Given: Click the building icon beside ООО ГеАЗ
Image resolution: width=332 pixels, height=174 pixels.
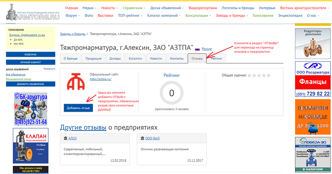Looking at the screenshot, I should [x=142, y=138].
